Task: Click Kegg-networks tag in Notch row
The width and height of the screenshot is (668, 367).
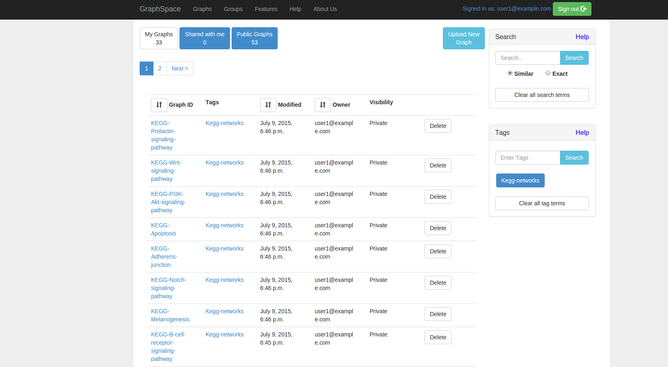Action: tap(225, 280)
